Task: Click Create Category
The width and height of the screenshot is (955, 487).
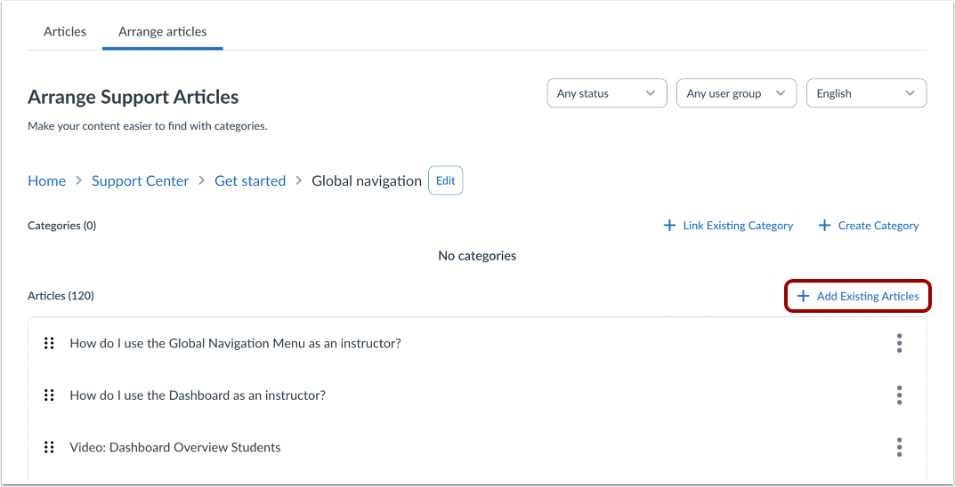Action: coord(868,226)
